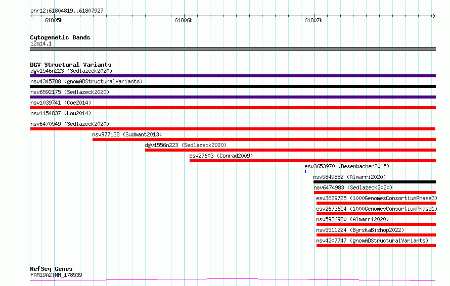This screenshot has width=450, height=286.
Task: Open nsv4207747 (gnomADStructuralVariants) bottom label
Action: [372, 241]
